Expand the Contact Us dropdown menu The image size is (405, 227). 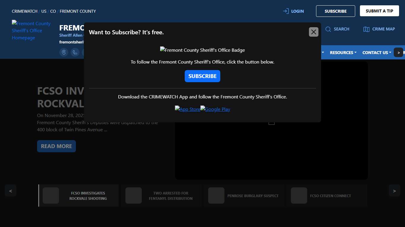pyautogui.click(x=377, y=53)
